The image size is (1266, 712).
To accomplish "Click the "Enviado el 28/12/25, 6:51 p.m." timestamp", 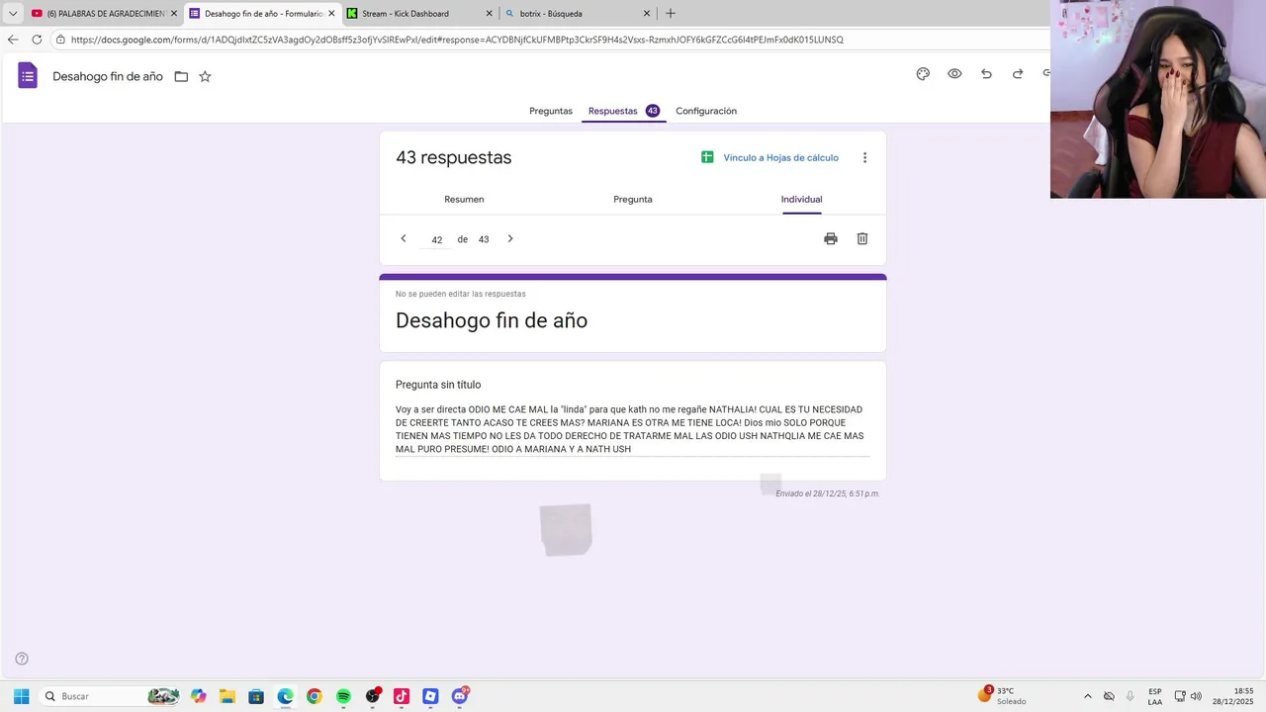I will (x=828, y=493).
